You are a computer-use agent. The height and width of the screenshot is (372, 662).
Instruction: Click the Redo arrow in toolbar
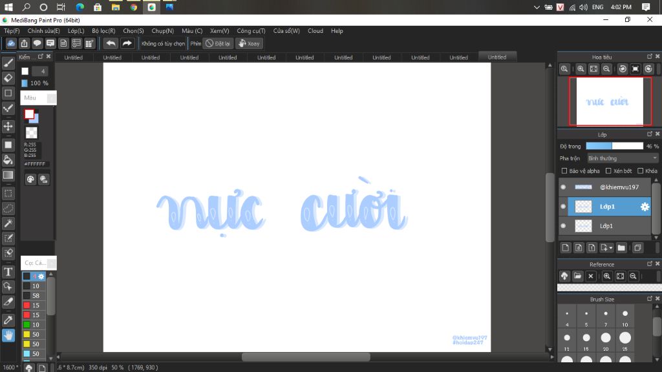click(127, 43)
